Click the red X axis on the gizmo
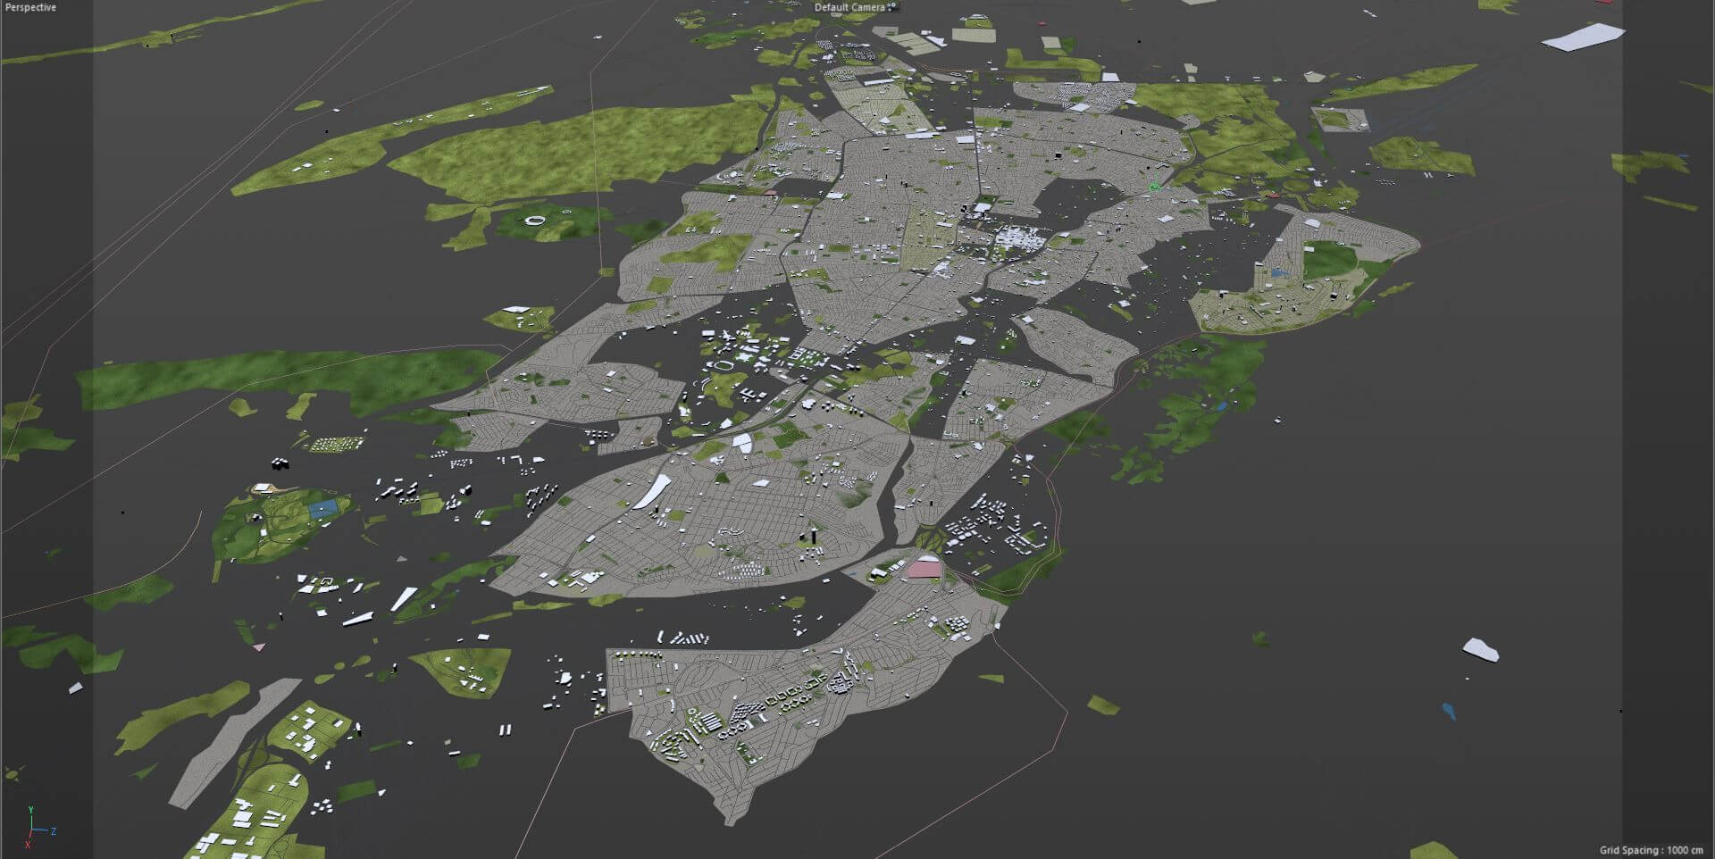 [28, 841]
